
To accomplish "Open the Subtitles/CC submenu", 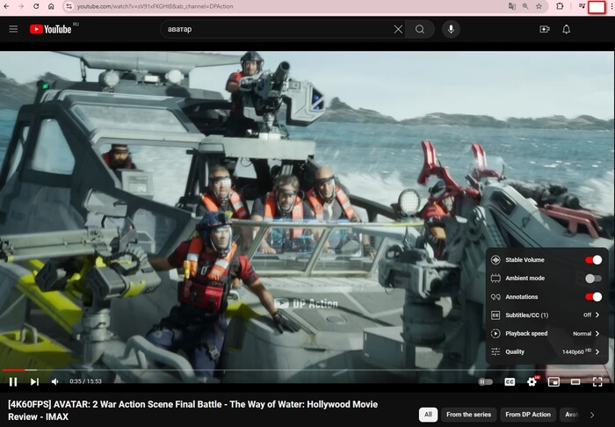I will coord(546,315).
